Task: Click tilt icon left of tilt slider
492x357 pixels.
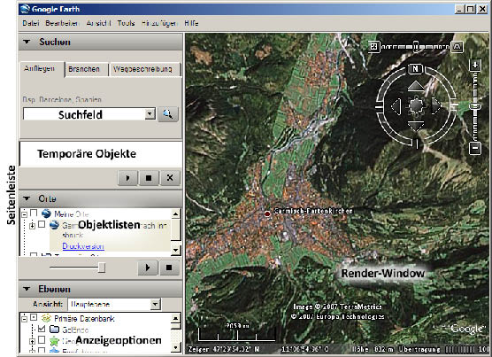Action: click(373, 47)
